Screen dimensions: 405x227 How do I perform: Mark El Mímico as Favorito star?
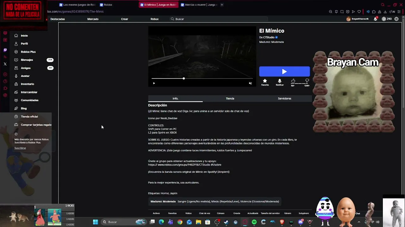pyautogui.click(x=265, y=81)
